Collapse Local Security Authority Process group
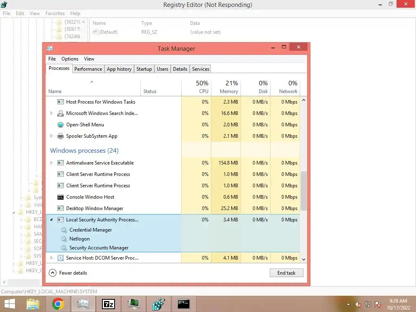This screenshot has height=312, width=416. (52, 220)
